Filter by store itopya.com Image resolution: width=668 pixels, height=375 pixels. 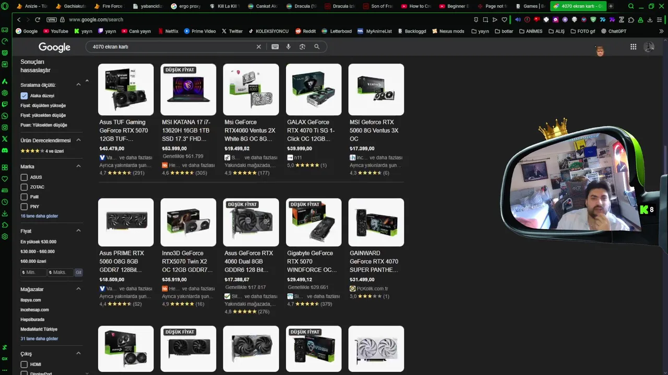point(31,300)
